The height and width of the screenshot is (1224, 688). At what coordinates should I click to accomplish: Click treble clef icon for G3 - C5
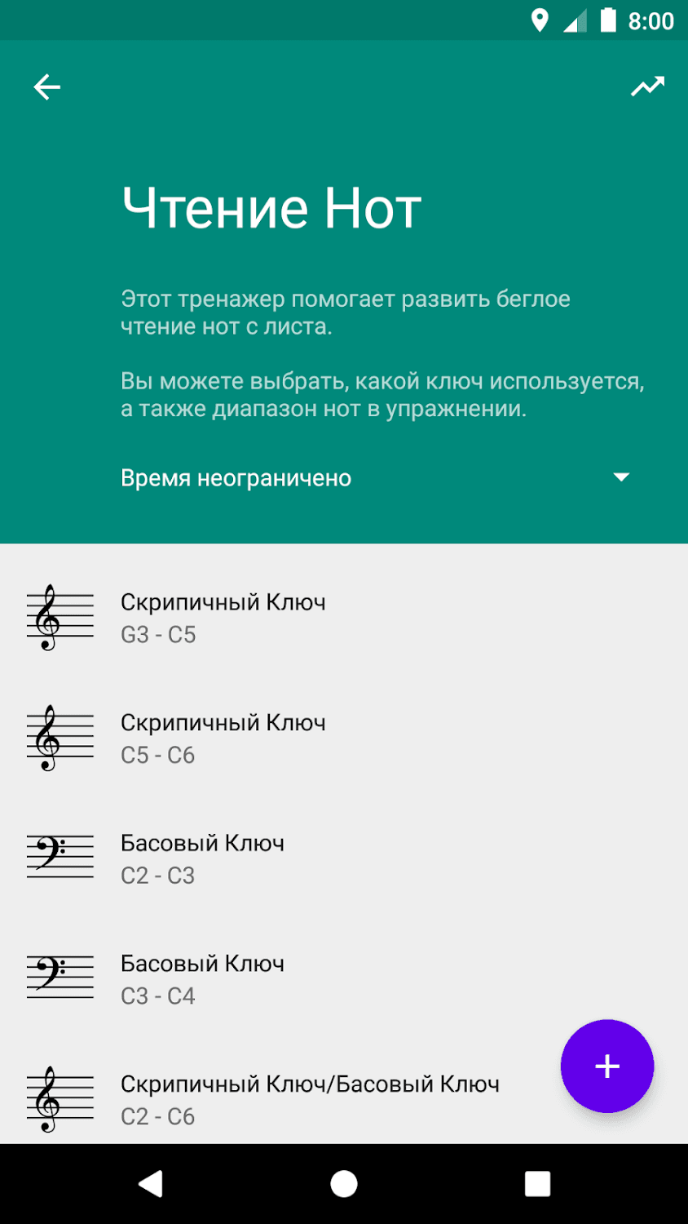click(60, 618)
